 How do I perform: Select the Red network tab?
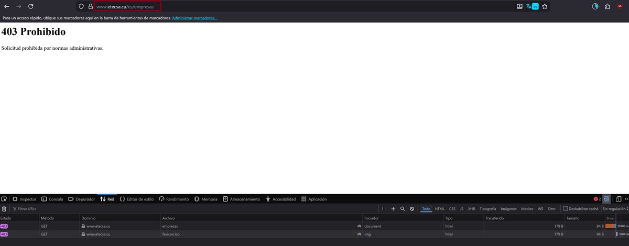coord(107,199)
